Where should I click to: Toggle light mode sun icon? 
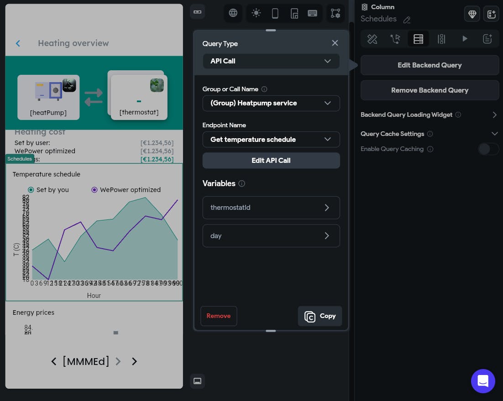pos(256,13)
